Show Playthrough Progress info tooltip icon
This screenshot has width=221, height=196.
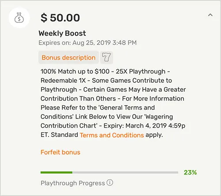[x=110, y=183]
